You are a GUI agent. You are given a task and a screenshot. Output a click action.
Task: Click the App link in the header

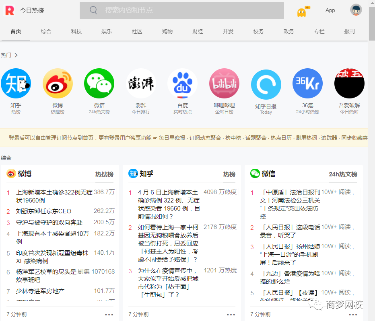(330, 10)
